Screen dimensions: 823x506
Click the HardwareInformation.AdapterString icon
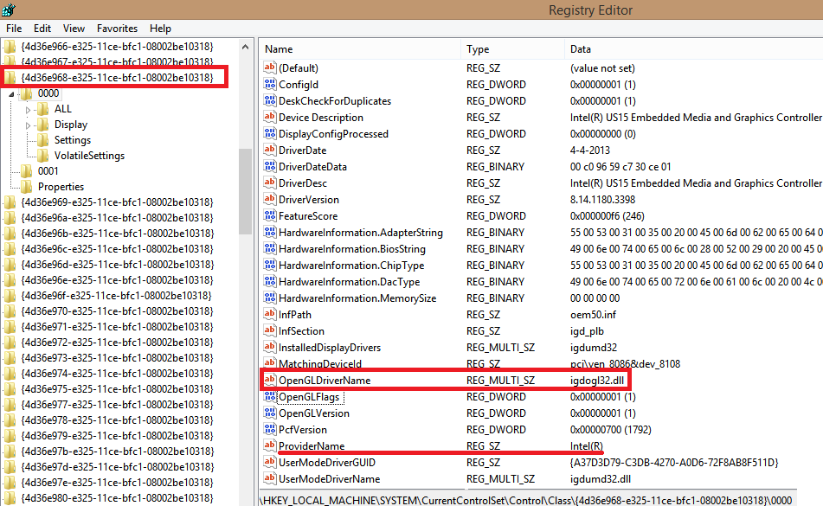tap(270, 232)
